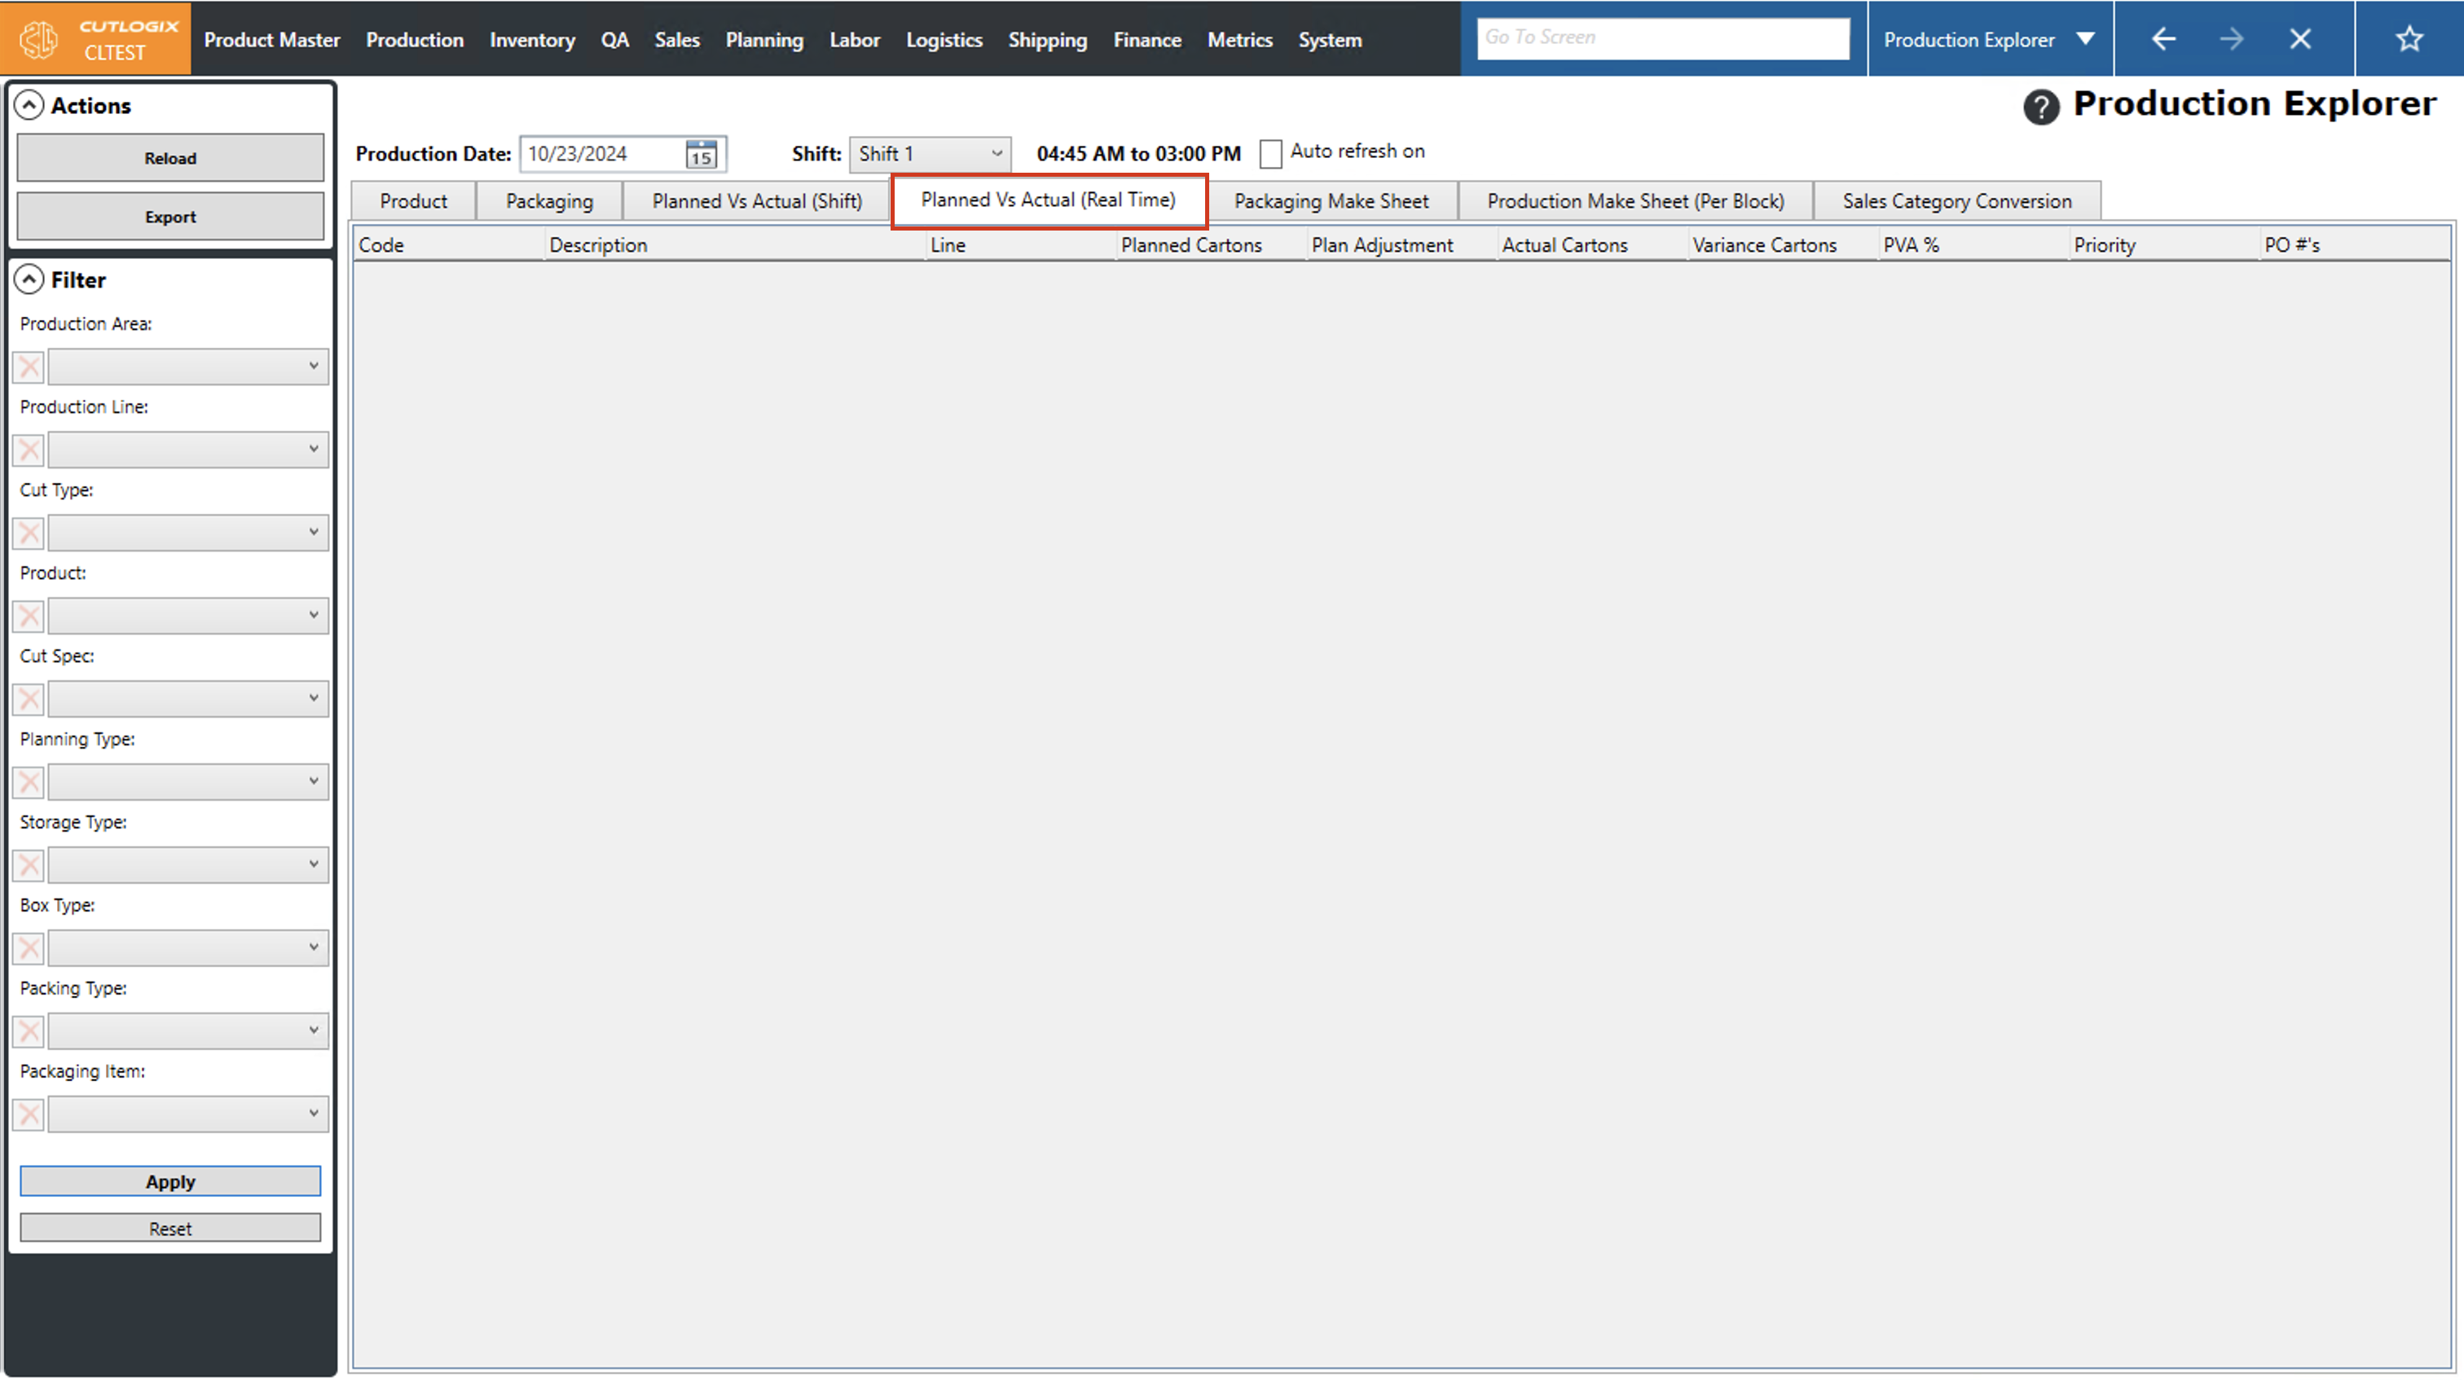2464x1380 pixels.
Task: Expand the Production Line dropdown
Action: [187, 450]
